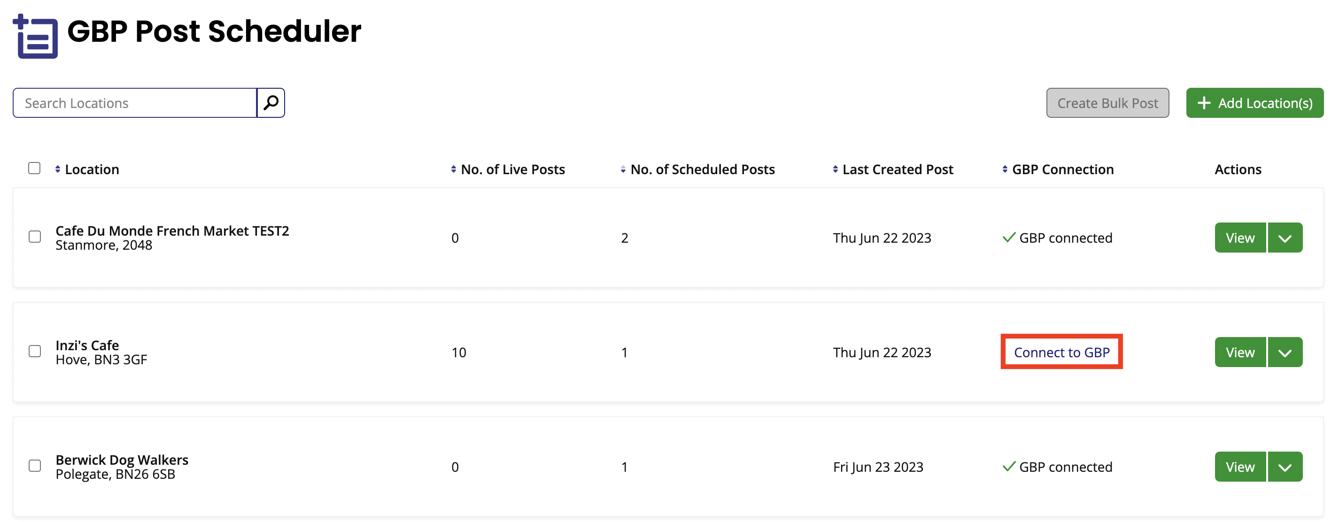
Task: Click the magnifying glass search icon
Action: [271, 103]
